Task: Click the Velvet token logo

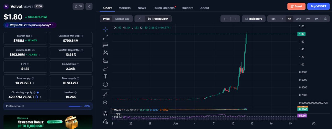Action: click(x=6, y=6)
